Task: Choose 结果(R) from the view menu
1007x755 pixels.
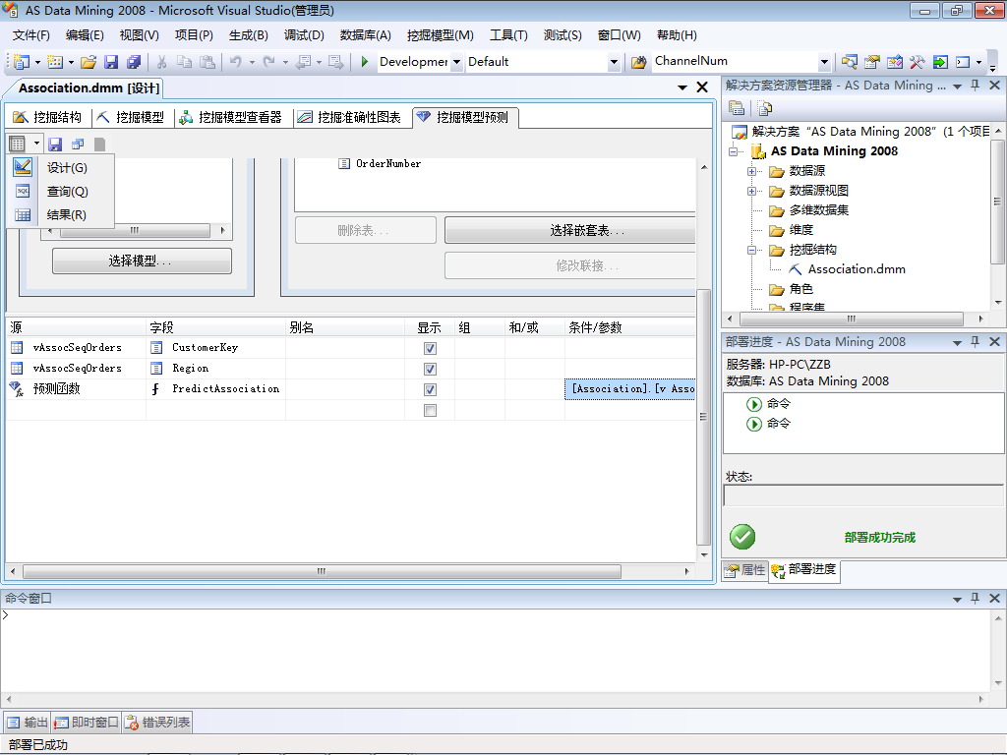Action: [x=67, y=215]
